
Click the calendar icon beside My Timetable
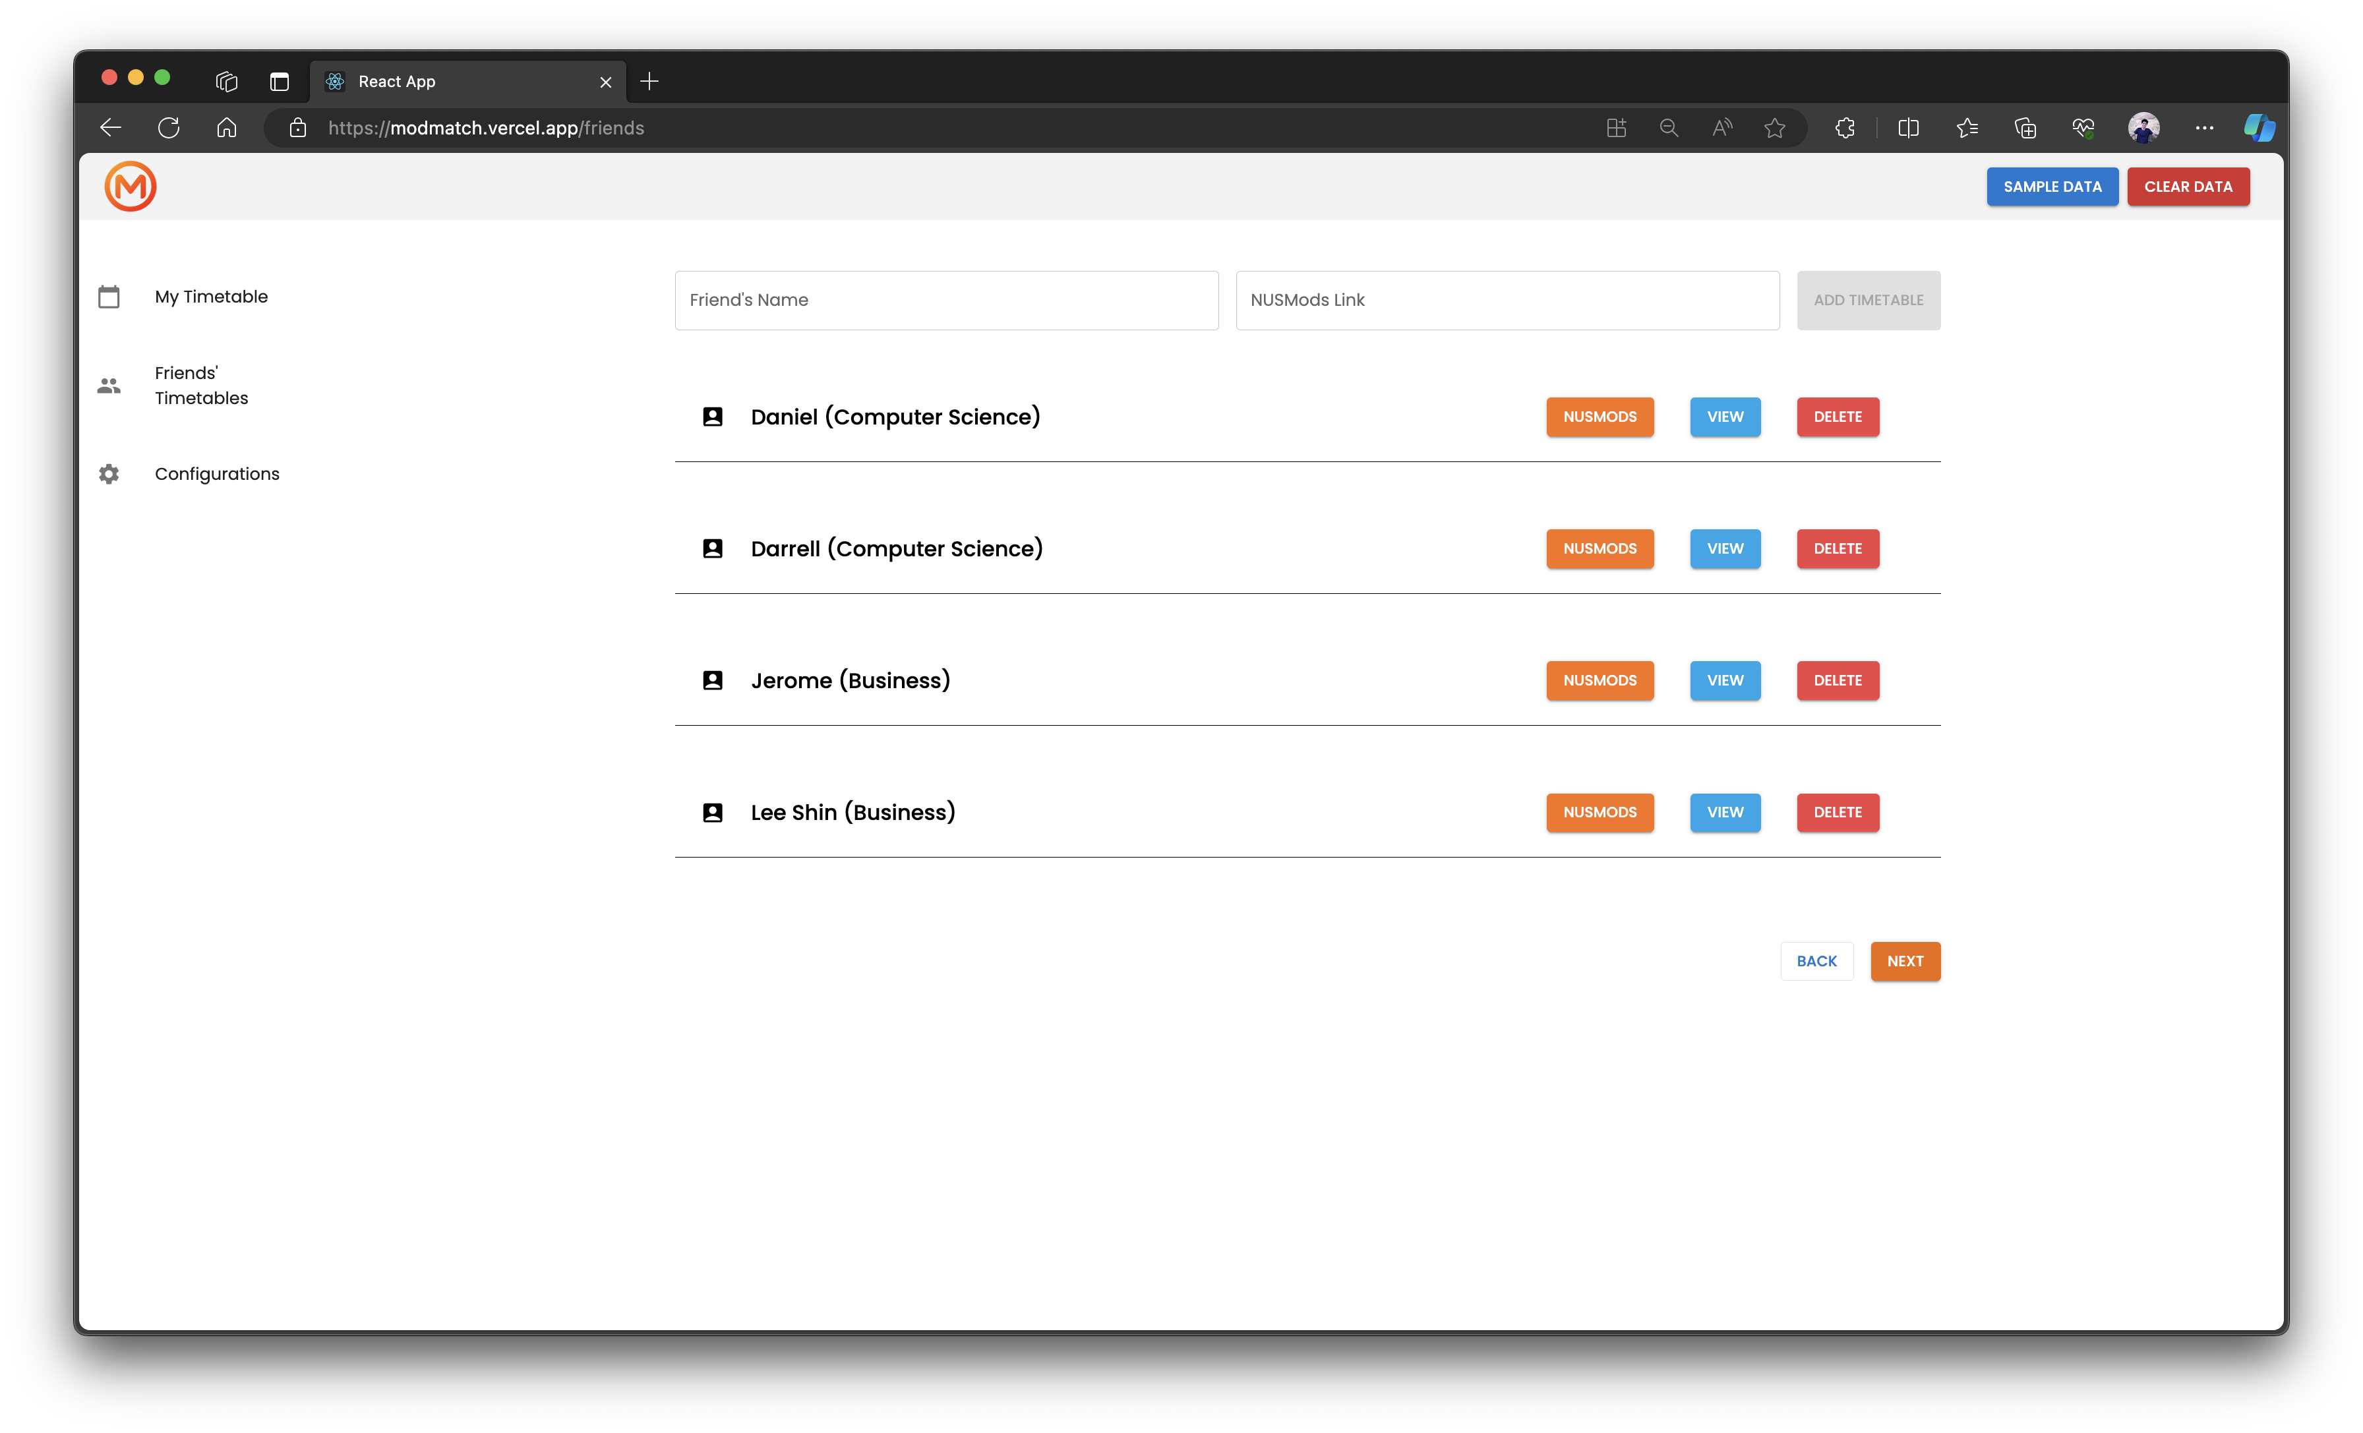tap(109, 297)
